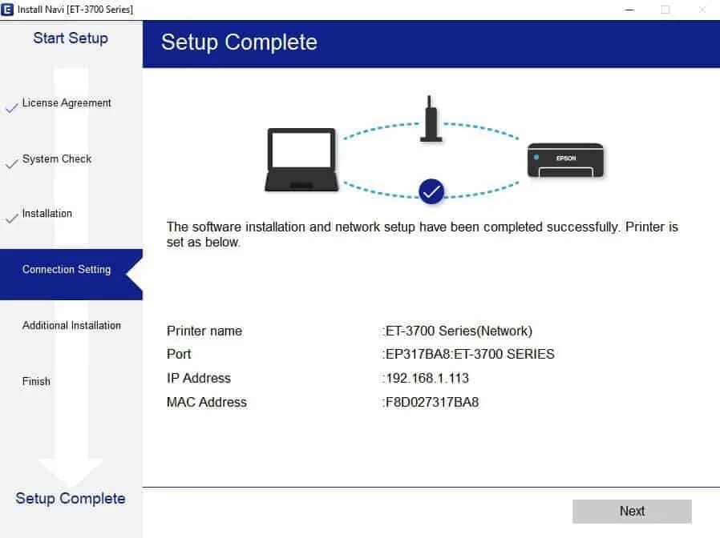Click the Epson printer icon
The height and width of the screenshot is (538, 720).
(x=566, y=160)
